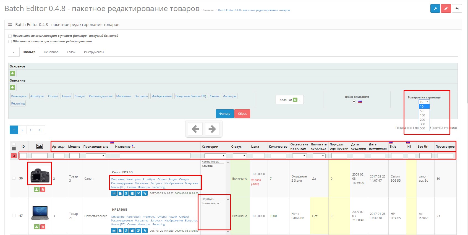Enable 'Обновлять товары при пакетном редактировании' checkbox
The width and height of the screenshot is (468, 235).
coord(10,41)
